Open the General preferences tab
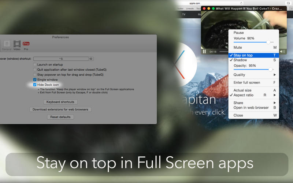This screenshot has height=183, width=293. (7, 45)
